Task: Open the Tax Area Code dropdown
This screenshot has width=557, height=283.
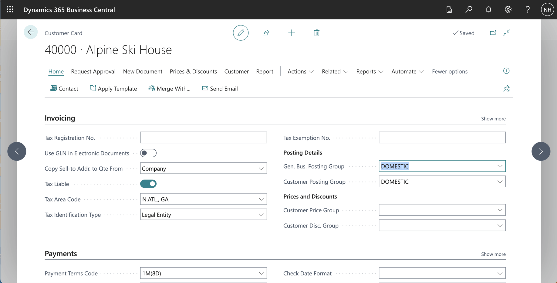Action: click(261, 199)
